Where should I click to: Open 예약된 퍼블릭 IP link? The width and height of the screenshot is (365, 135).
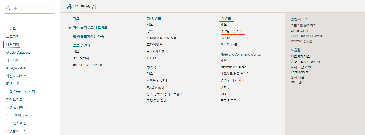click(x=232, y=31)
